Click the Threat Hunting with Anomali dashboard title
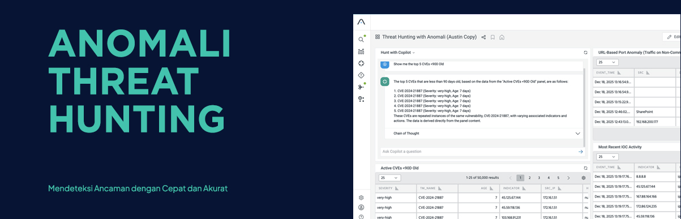681x219 pixels. (429, 37)
